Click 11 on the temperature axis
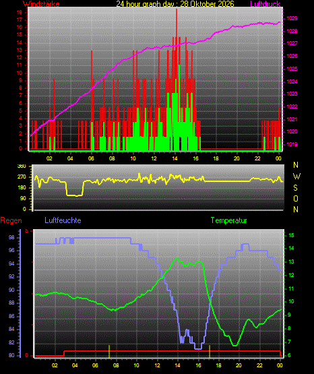314x374 pixels. click(291, 288)
